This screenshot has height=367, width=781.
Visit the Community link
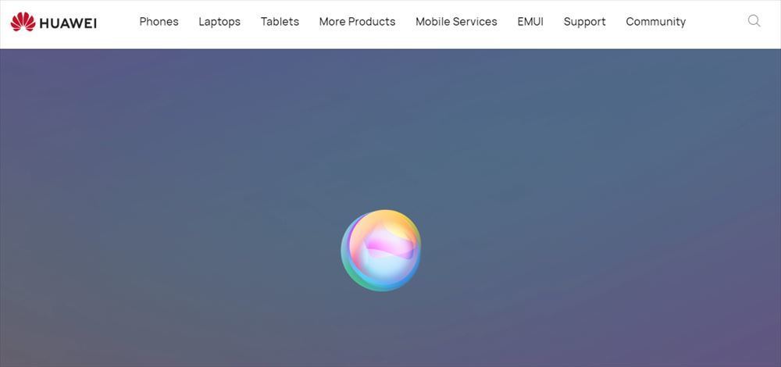click(x=656, y=21)
